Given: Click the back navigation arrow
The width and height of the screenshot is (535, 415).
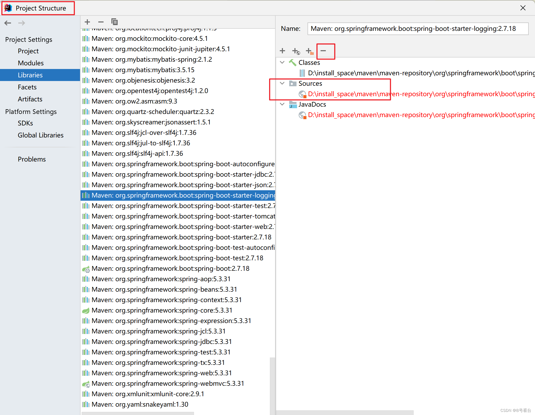Looking at the screenshot, I should (8, 23).
